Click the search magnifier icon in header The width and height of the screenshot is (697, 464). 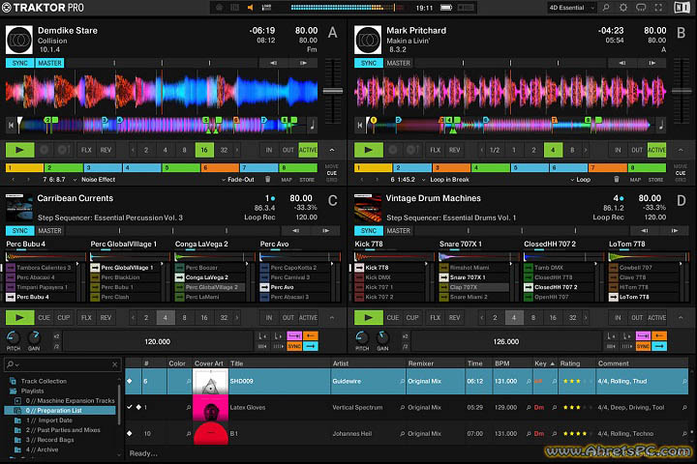(x=606, y=8)
